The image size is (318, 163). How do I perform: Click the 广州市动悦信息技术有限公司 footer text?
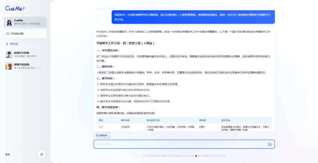pyautogui.click(x=156, y=156)
